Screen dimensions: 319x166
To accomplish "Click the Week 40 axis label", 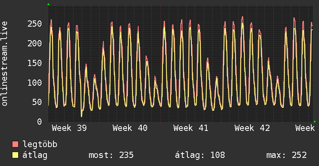I will (x=130, y=128).
